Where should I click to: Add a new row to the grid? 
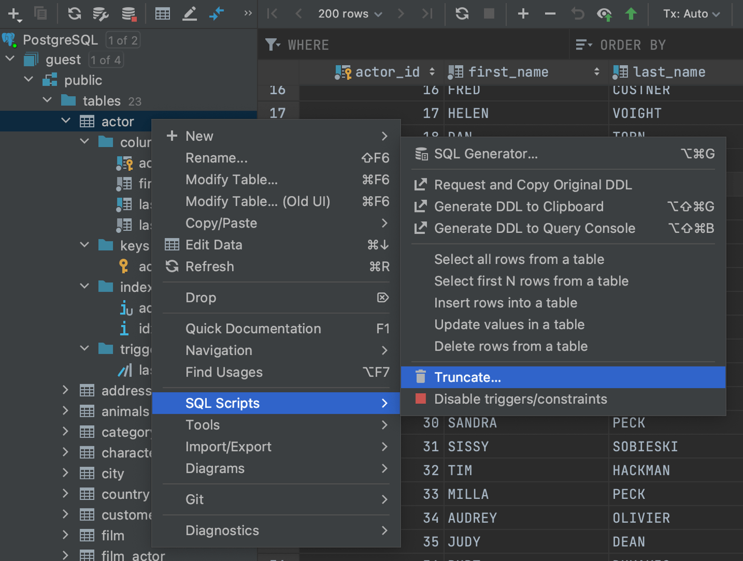pos(523,14)
